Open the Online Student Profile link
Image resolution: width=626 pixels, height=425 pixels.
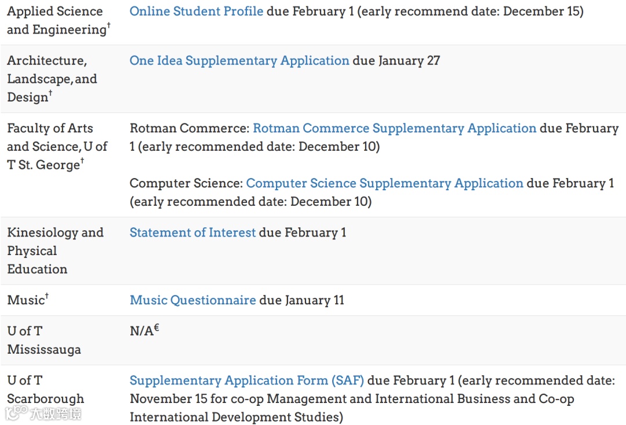[196, 11]
